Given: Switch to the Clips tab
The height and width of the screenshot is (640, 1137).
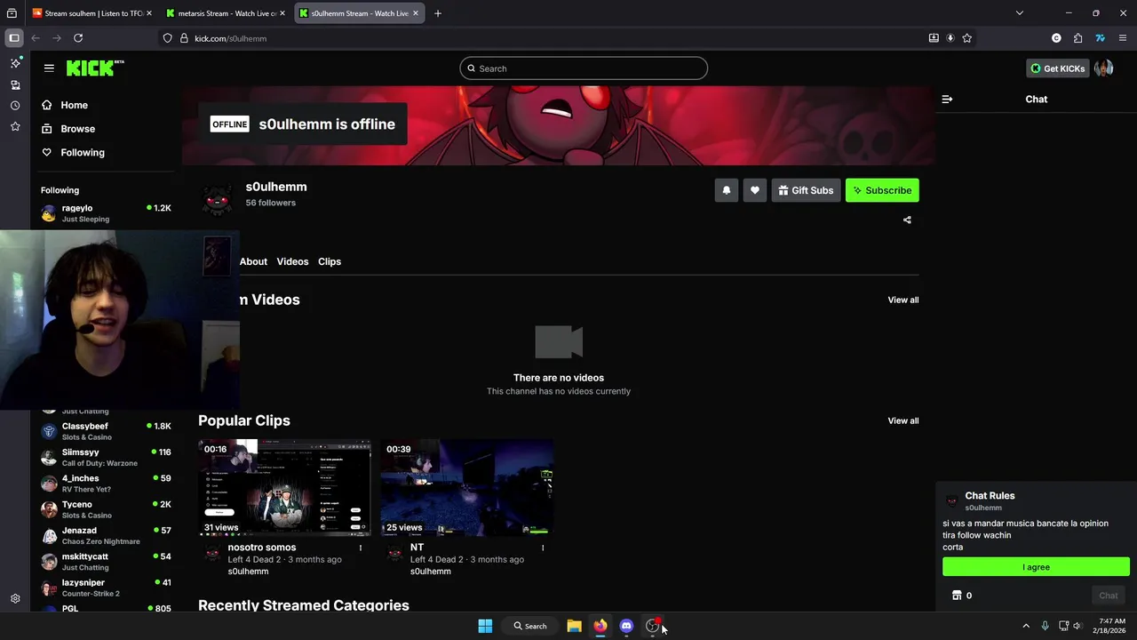Looking at the screenshot, I should pyautogui.click(x=330, y=261).
